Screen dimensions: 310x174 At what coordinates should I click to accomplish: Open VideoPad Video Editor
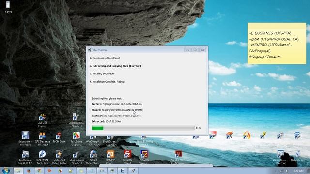59,157
